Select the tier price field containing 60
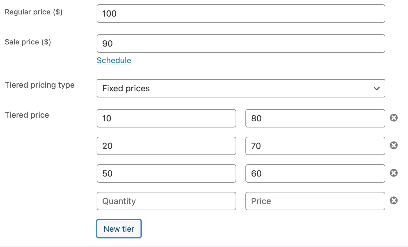This screenshot has height=247, width=408. point(315,173)
